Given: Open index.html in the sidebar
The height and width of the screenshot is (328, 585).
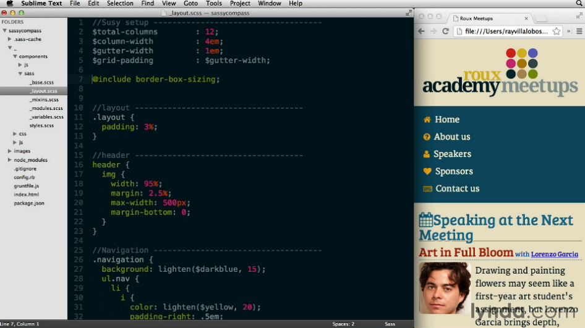Looking at the screenshot, I should coord(26,194).
